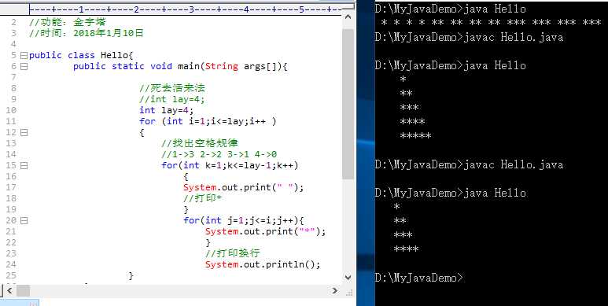
Task: Click the text "public class Hello{"
Action: point(82,56)
